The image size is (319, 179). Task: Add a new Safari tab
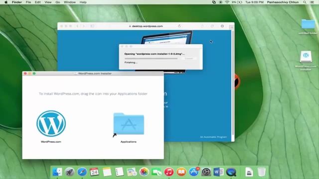pos(231,27)
